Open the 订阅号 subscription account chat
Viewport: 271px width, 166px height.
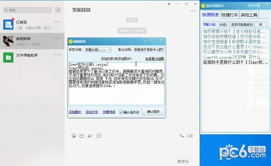(32, 25)
